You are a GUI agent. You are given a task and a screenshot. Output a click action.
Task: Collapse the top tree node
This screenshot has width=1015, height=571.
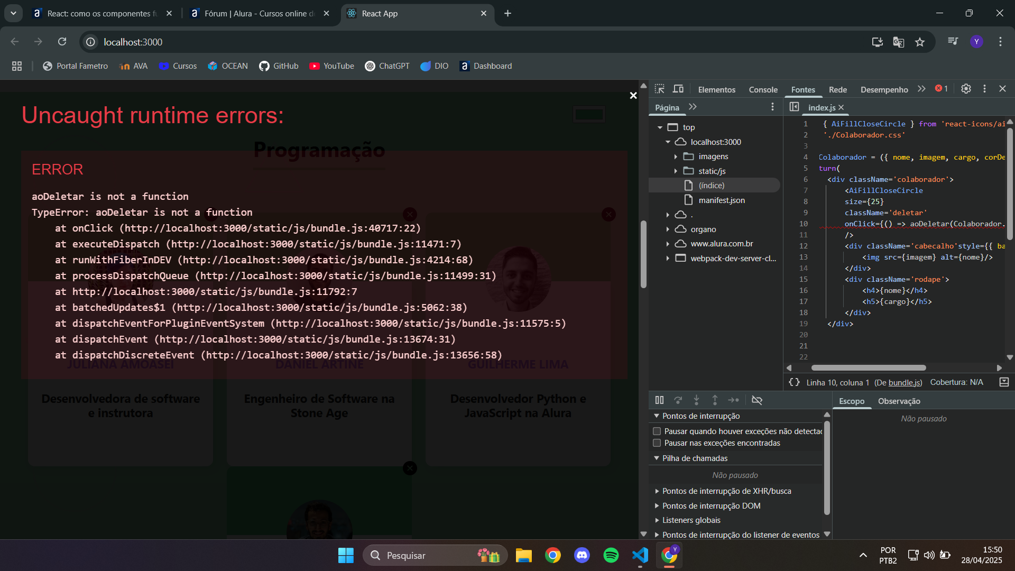pos(660,127)
